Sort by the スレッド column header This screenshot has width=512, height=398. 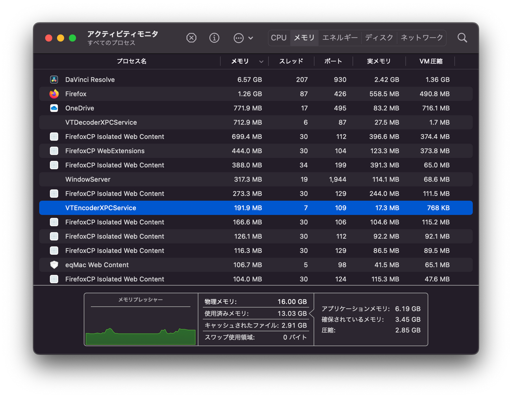click(x=291, y=61)
